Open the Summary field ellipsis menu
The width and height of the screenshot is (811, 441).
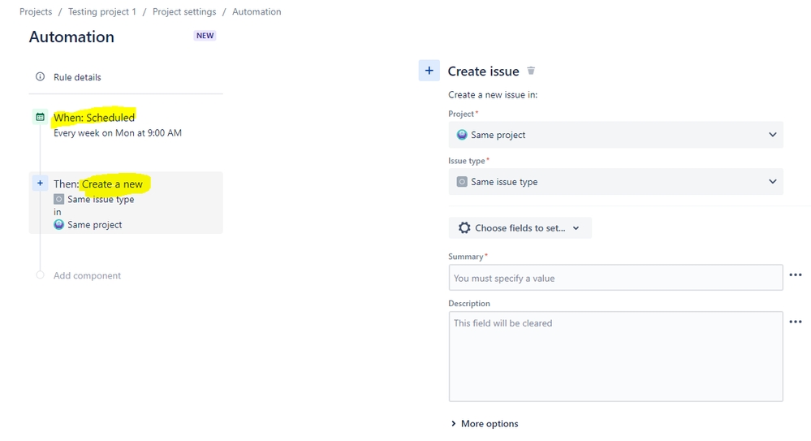click(796, 275)
